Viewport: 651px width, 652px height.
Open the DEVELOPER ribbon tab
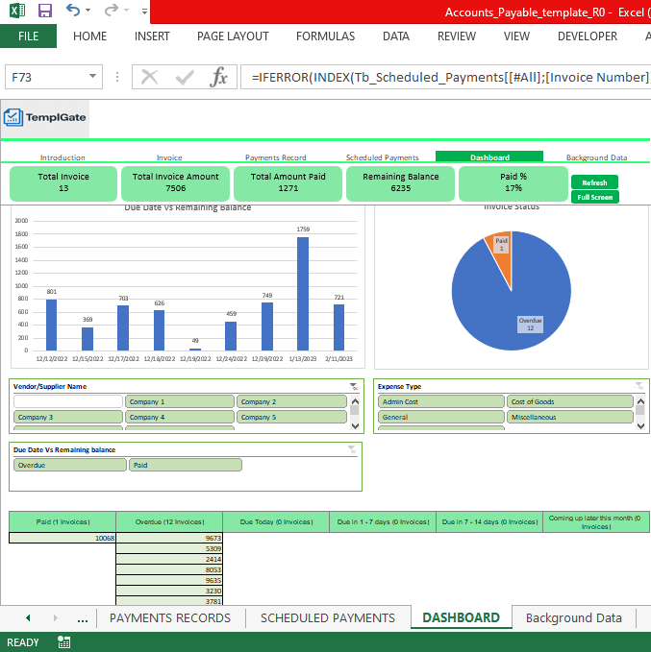tap(588, 36)
